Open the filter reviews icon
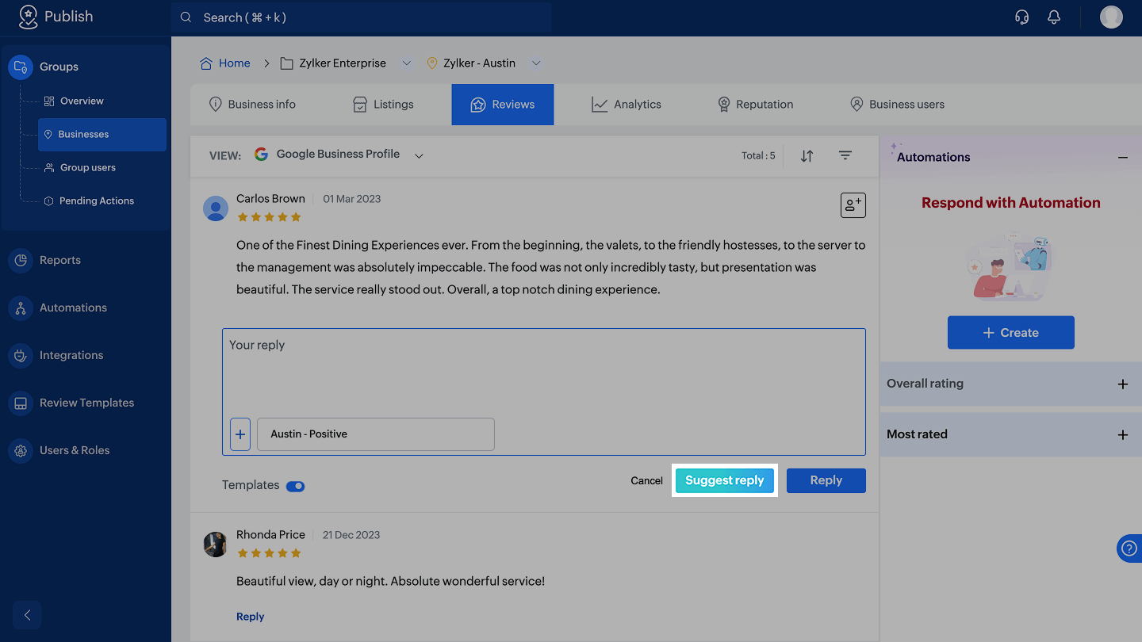This screenshot has height=642, width=1142. pyautogui.click(x=845, y=156)
